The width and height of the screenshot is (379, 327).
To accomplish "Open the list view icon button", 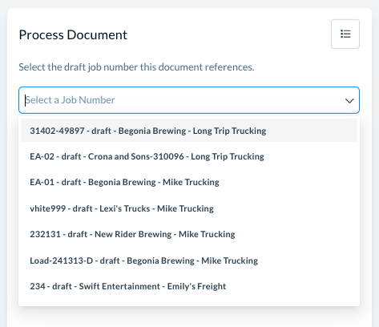I will click(345, 34).
